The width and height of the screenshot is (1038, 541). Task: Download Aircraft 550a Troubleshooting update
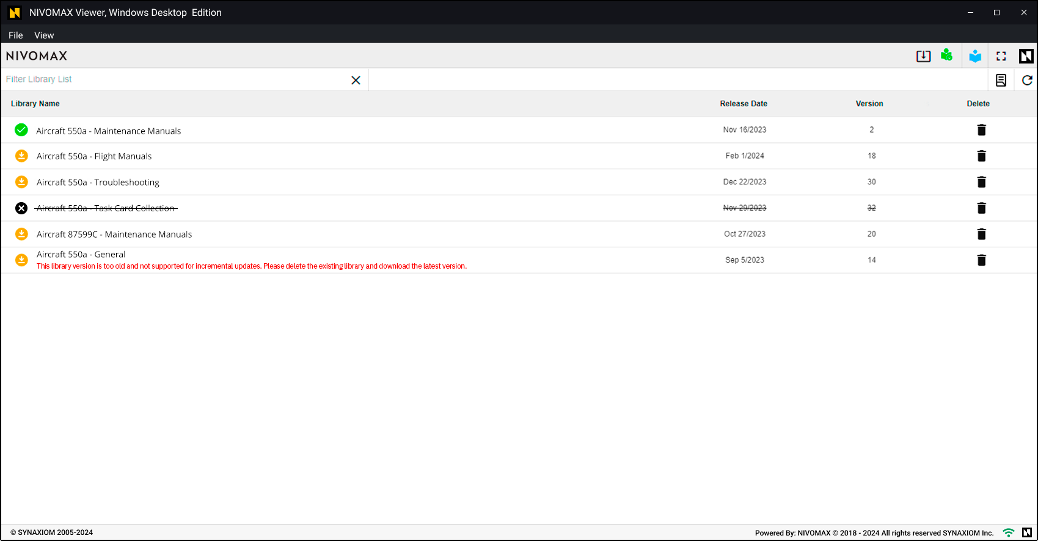click(x=21, y=182)
